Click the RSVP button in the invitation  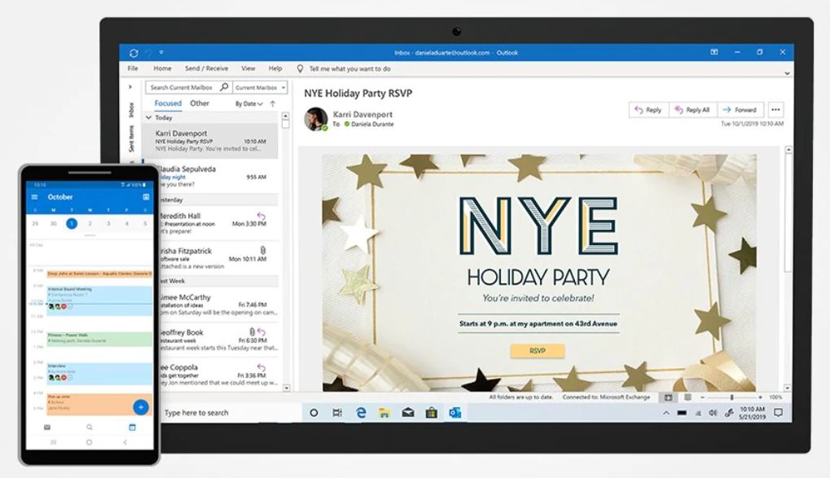click(x=539, y=351)
